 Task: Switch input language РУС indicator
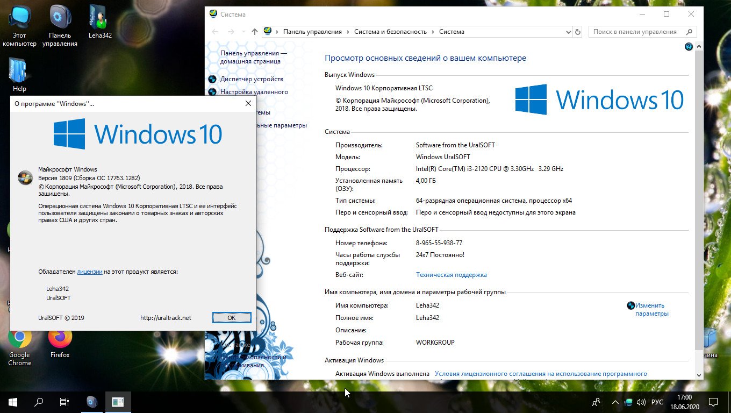pos(657,402)
